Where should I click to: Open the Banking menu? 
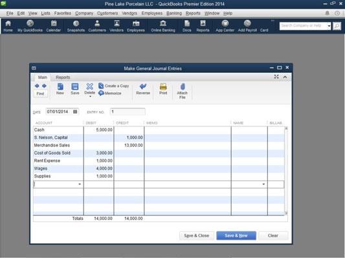click(x=174, y=13)
